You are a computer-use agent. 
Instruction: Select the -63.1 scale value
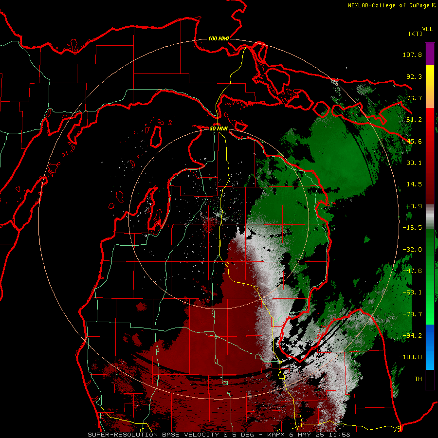point(412,292)
